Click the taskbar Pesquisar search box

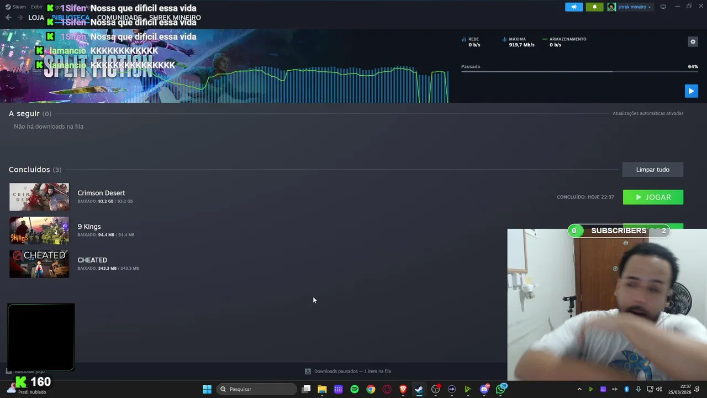pos(257,389)
